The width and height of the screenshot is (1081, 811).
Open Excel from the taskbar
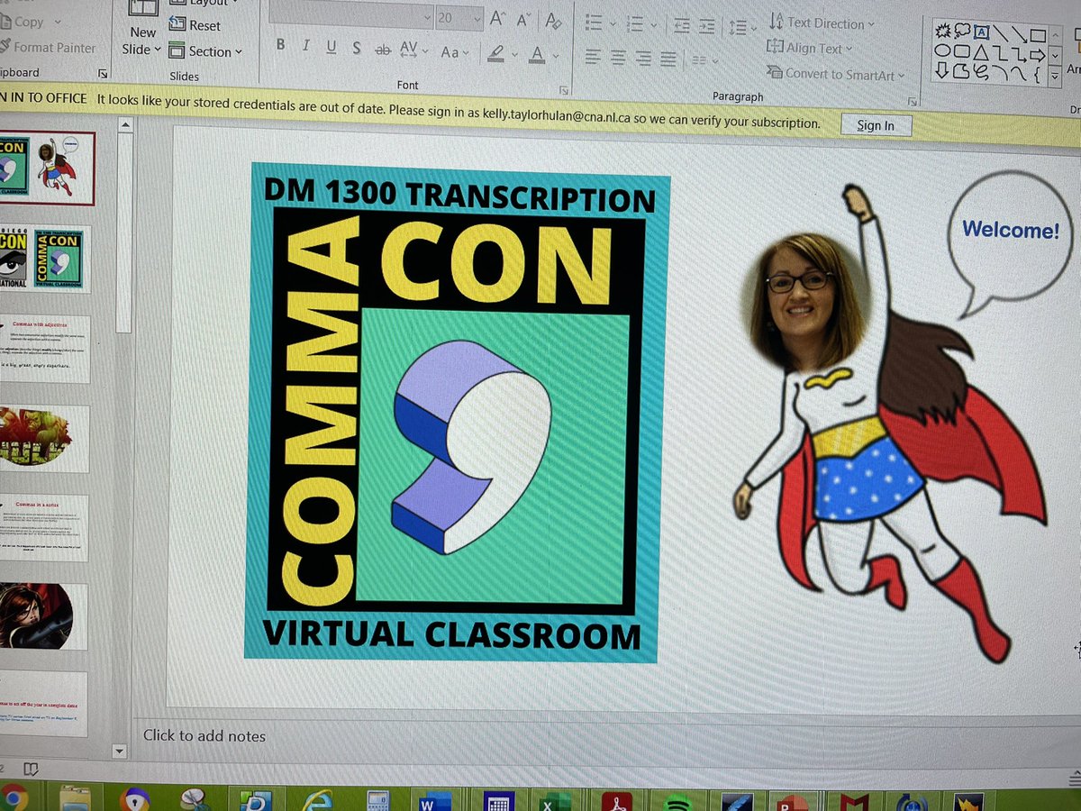click(x=555, y=801)
